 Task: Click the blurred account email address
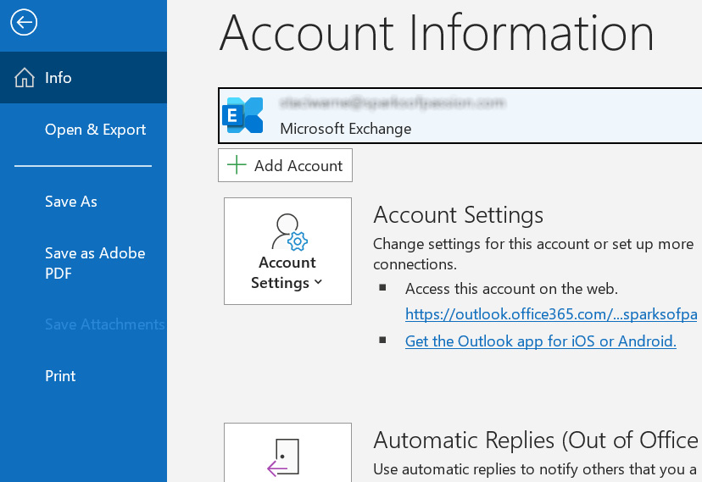[x=393, y=103]
